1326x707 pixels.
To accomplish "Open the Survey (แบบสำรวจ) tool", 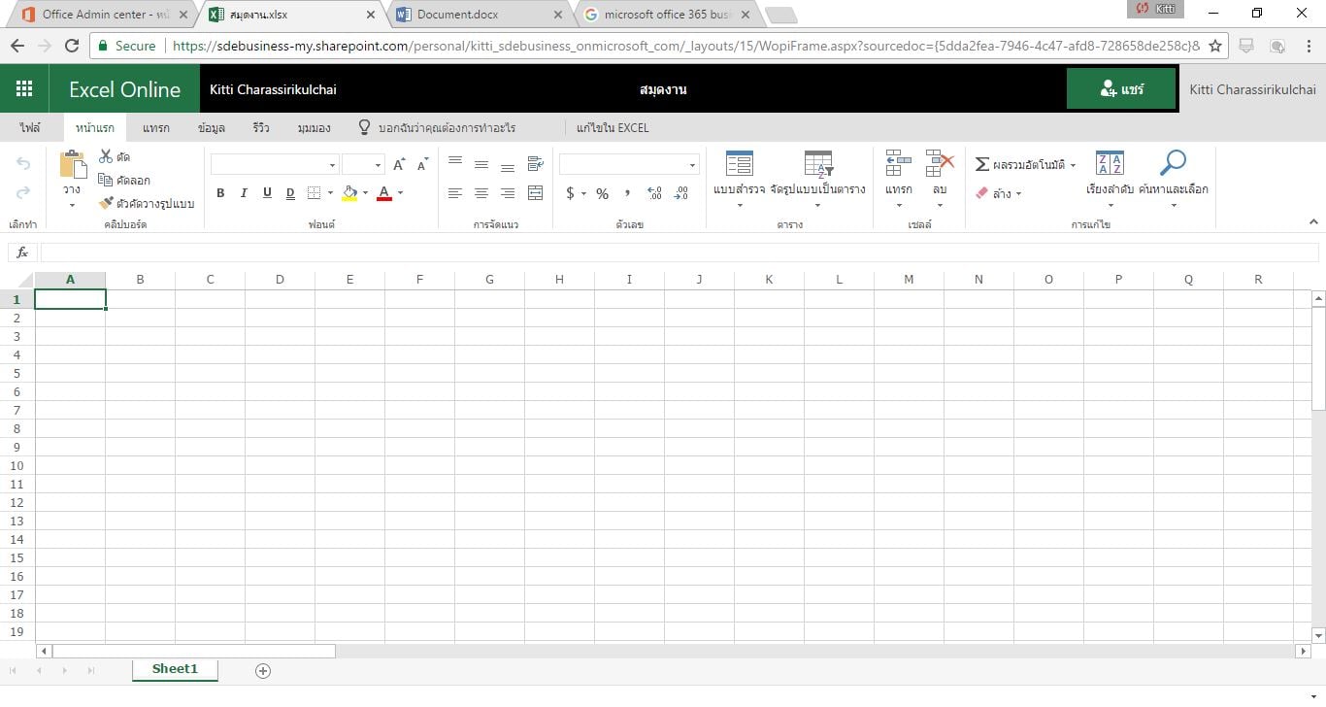I will (x=739, y=164).
